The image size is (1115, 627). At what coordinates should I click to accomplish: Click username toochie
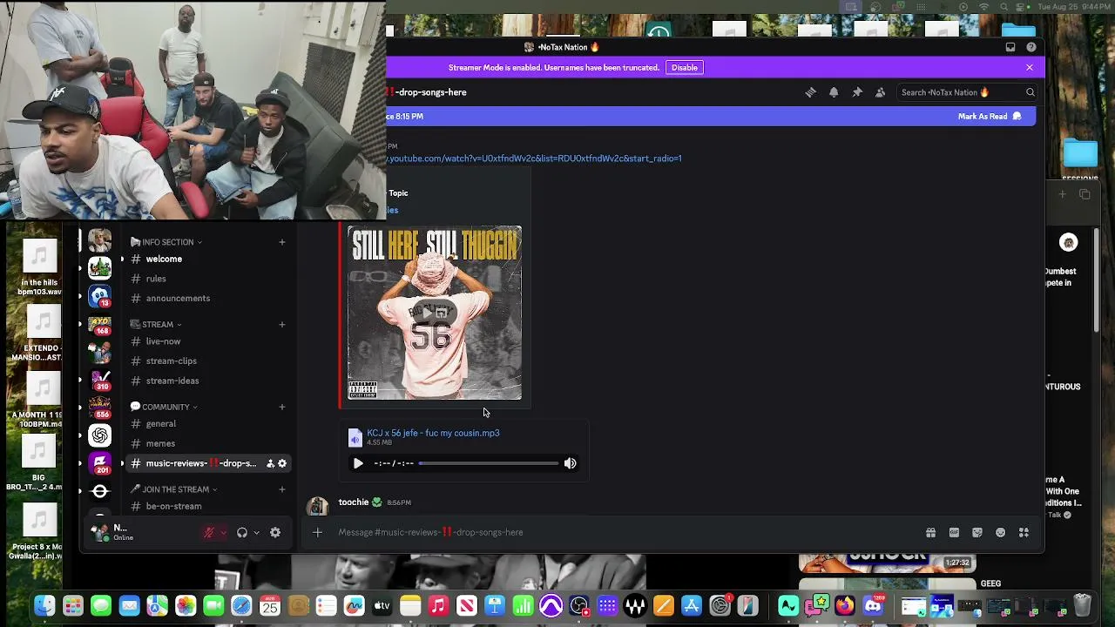coord(354,502)
